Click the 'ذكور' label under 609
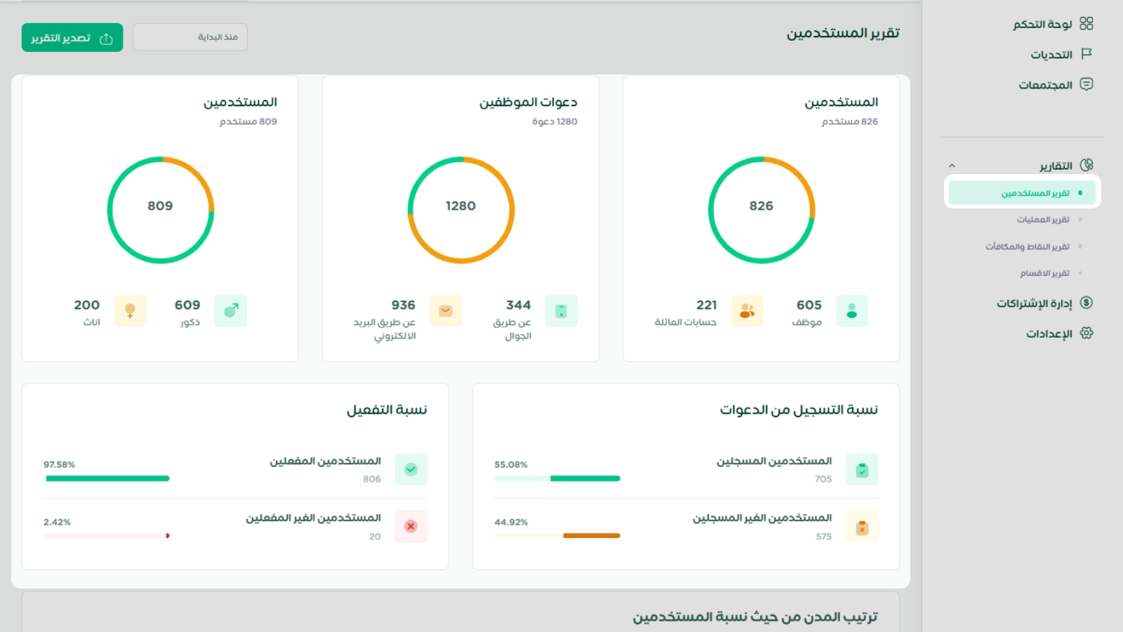1123x632 pixels. point(190,322)
